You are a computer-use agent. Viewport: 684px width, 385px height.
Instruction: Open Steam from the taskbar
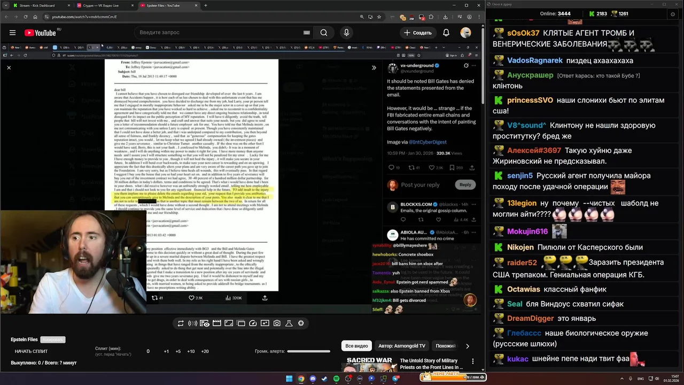point(324,379)
